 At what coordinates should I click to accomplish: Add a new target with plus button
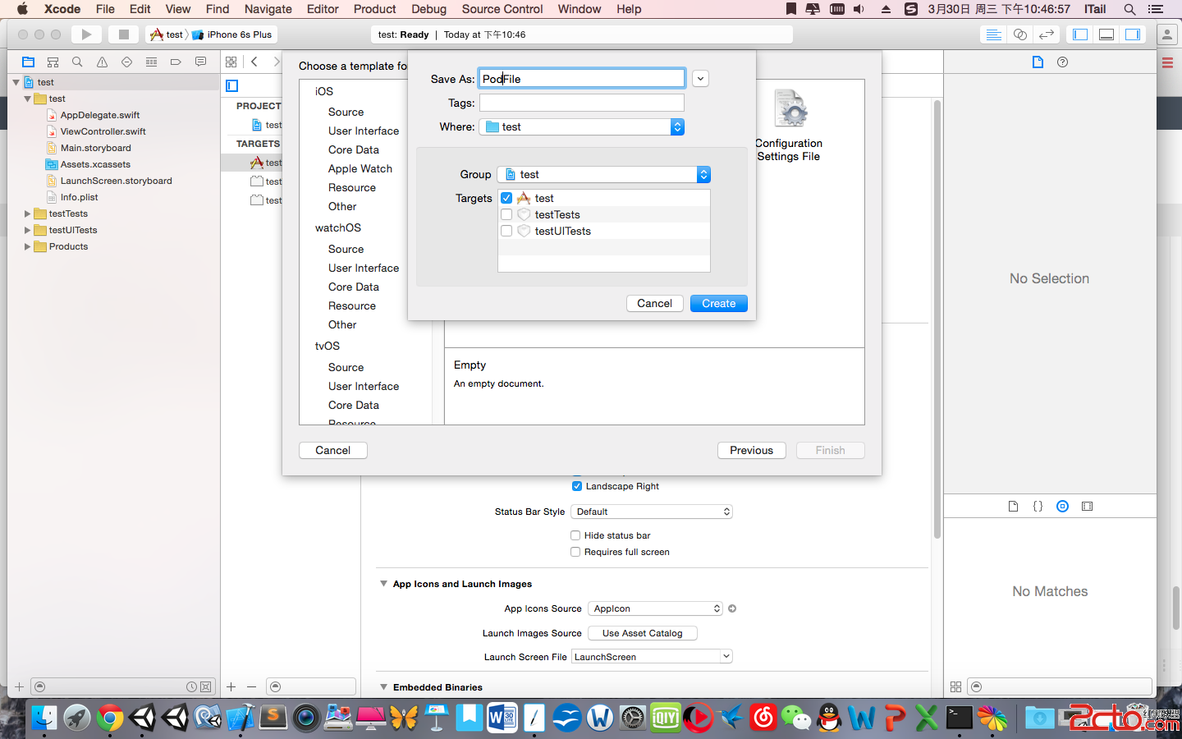(231, 686)
